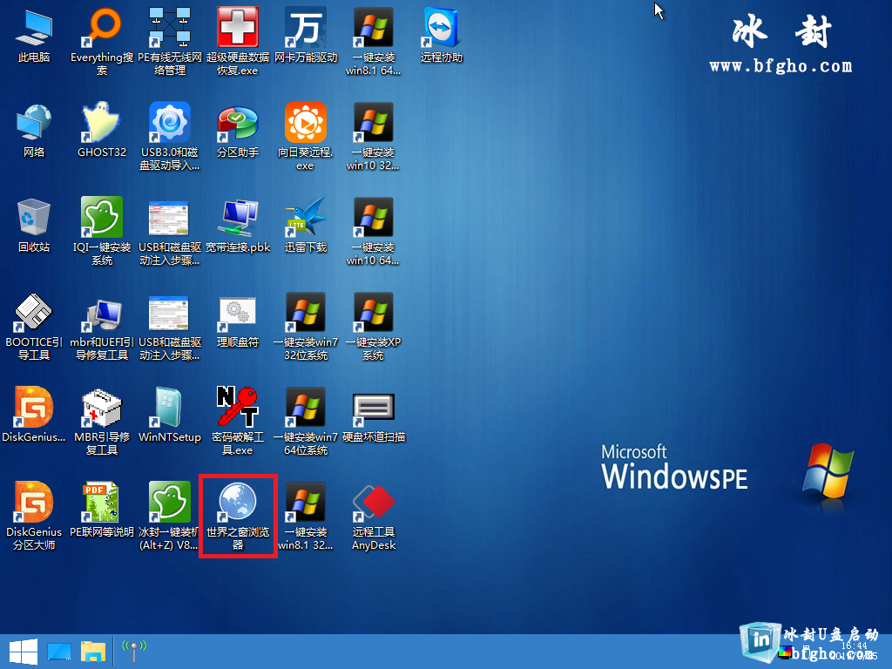Click IQI一键安装系统 icon

click(102, 231)
